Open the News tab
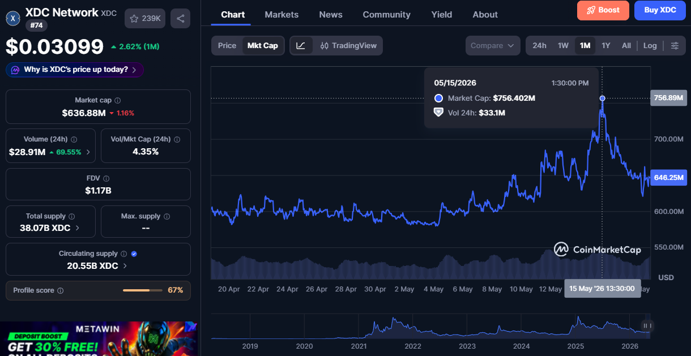This screenshot has height=356, width=691. (331, 15)
